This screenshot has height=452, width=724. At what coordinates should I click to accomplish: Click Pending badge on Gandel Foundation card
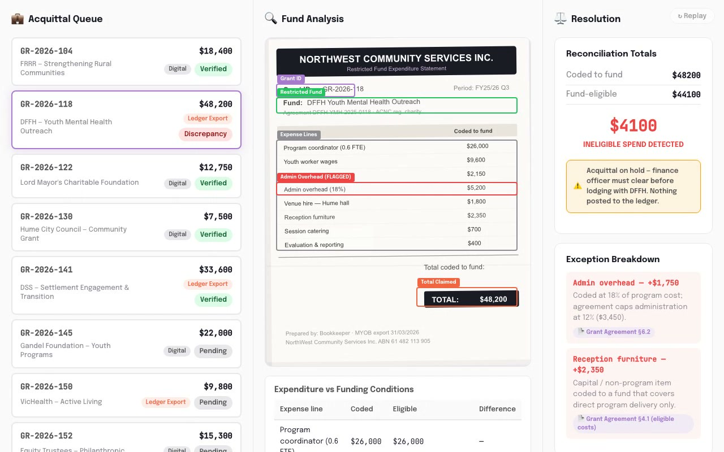[x=213, y=351]
